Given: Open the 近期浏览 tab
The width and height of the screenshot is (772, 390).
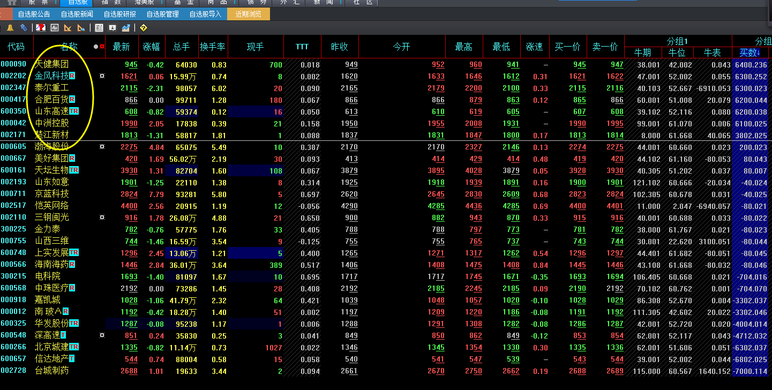Looking at the screenshot, I should click(248, 14).
